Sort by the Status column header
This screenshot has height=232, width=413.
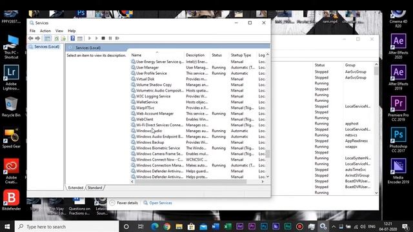point(217,55)
